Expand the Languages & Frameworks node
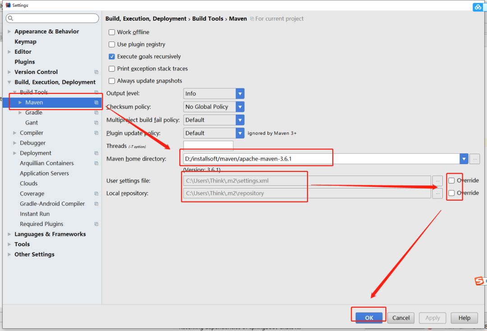Image resolution: width=487 pixels, height=331 pixels. (9, 234)
